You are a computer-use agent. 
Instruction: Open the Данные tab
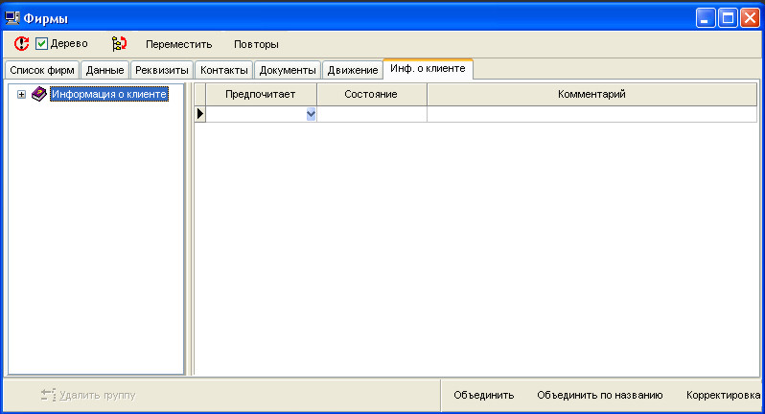coord(104,70)
